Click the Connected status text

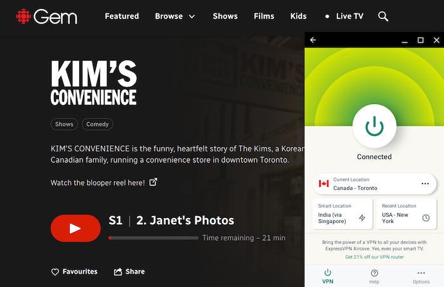click(374, 156)
